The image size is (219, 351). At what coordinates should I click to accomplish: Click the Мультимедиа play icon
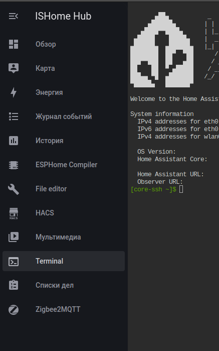(14, 237)
